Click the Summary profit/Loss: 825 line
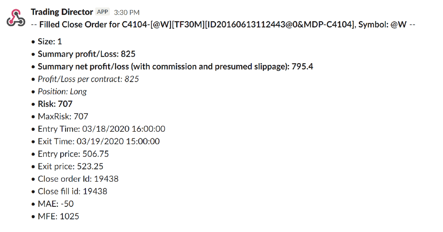This screenshot has width=443, height=232. pyautogui.click(x=86, y=54)
